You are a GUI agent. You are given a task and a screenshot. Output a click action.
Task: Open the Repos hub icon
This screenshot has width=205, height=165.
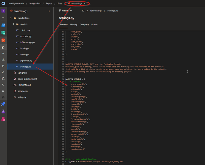[3, 41]
